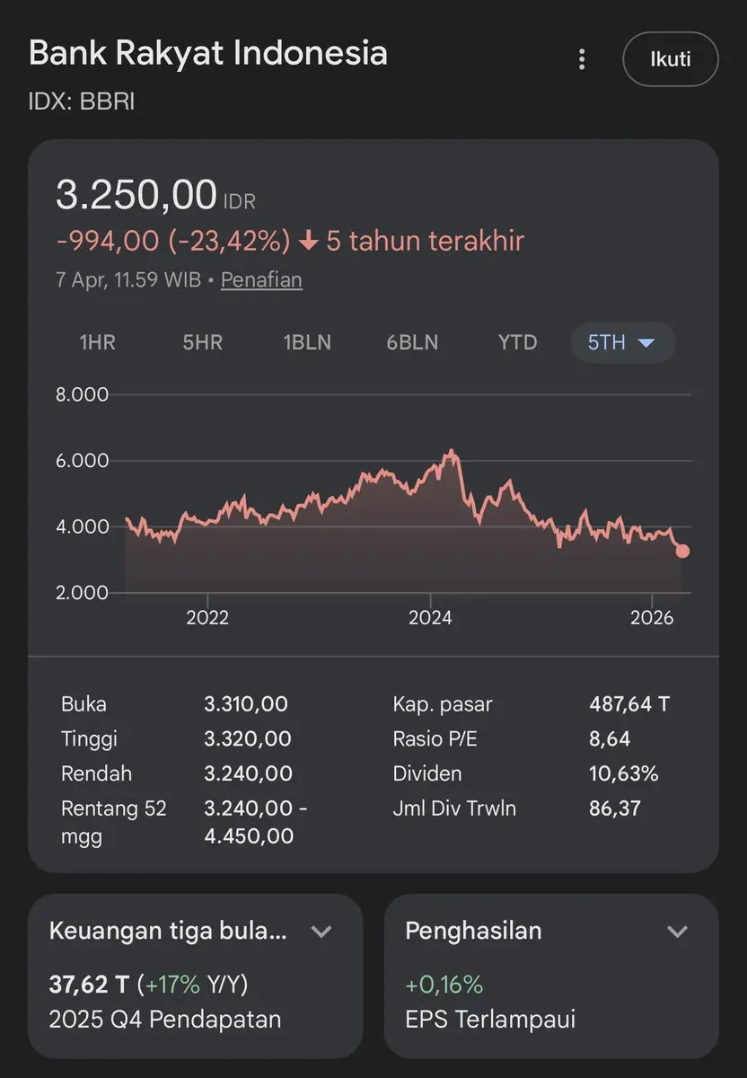
Task: Click the 2024 label on chart axis
Action: coord(430,618)
